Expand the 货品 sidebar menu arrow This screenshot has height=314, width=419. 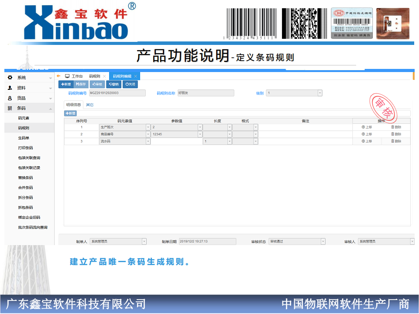[51, 99]
